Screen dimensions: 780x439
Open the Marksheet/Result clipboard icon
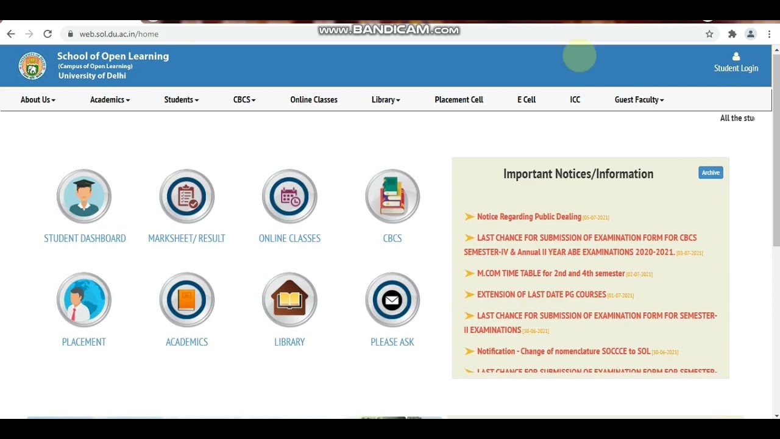(186, 196)
